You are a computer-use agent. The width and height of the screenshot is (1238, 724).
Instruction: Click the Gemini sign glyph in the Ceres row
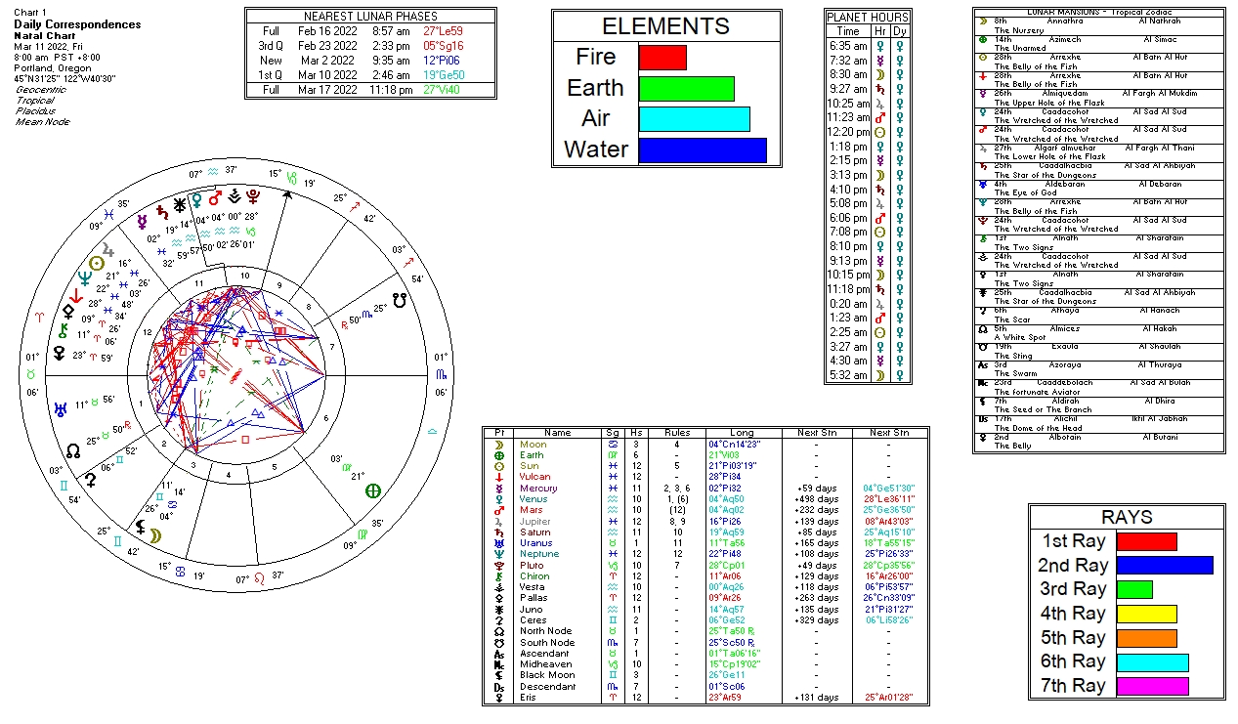(612, 620)
